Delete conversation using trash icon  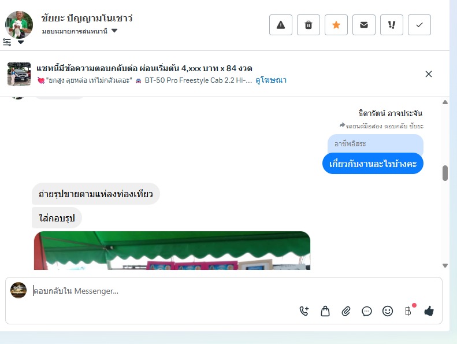[x=309, y=25]
